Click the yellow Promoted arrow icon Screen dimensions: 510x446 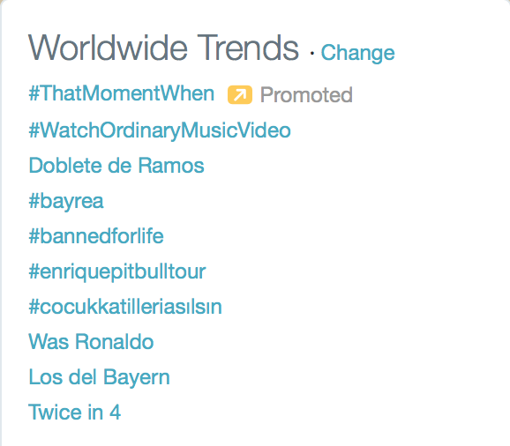pyautogui.click(x=240, y=95)
